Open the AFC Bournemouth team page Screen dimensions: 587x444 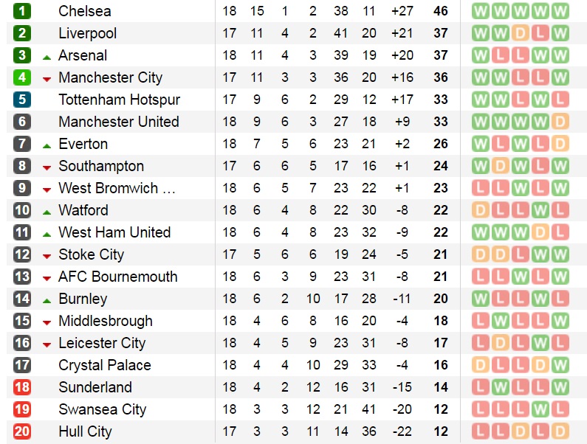[118, 277]
